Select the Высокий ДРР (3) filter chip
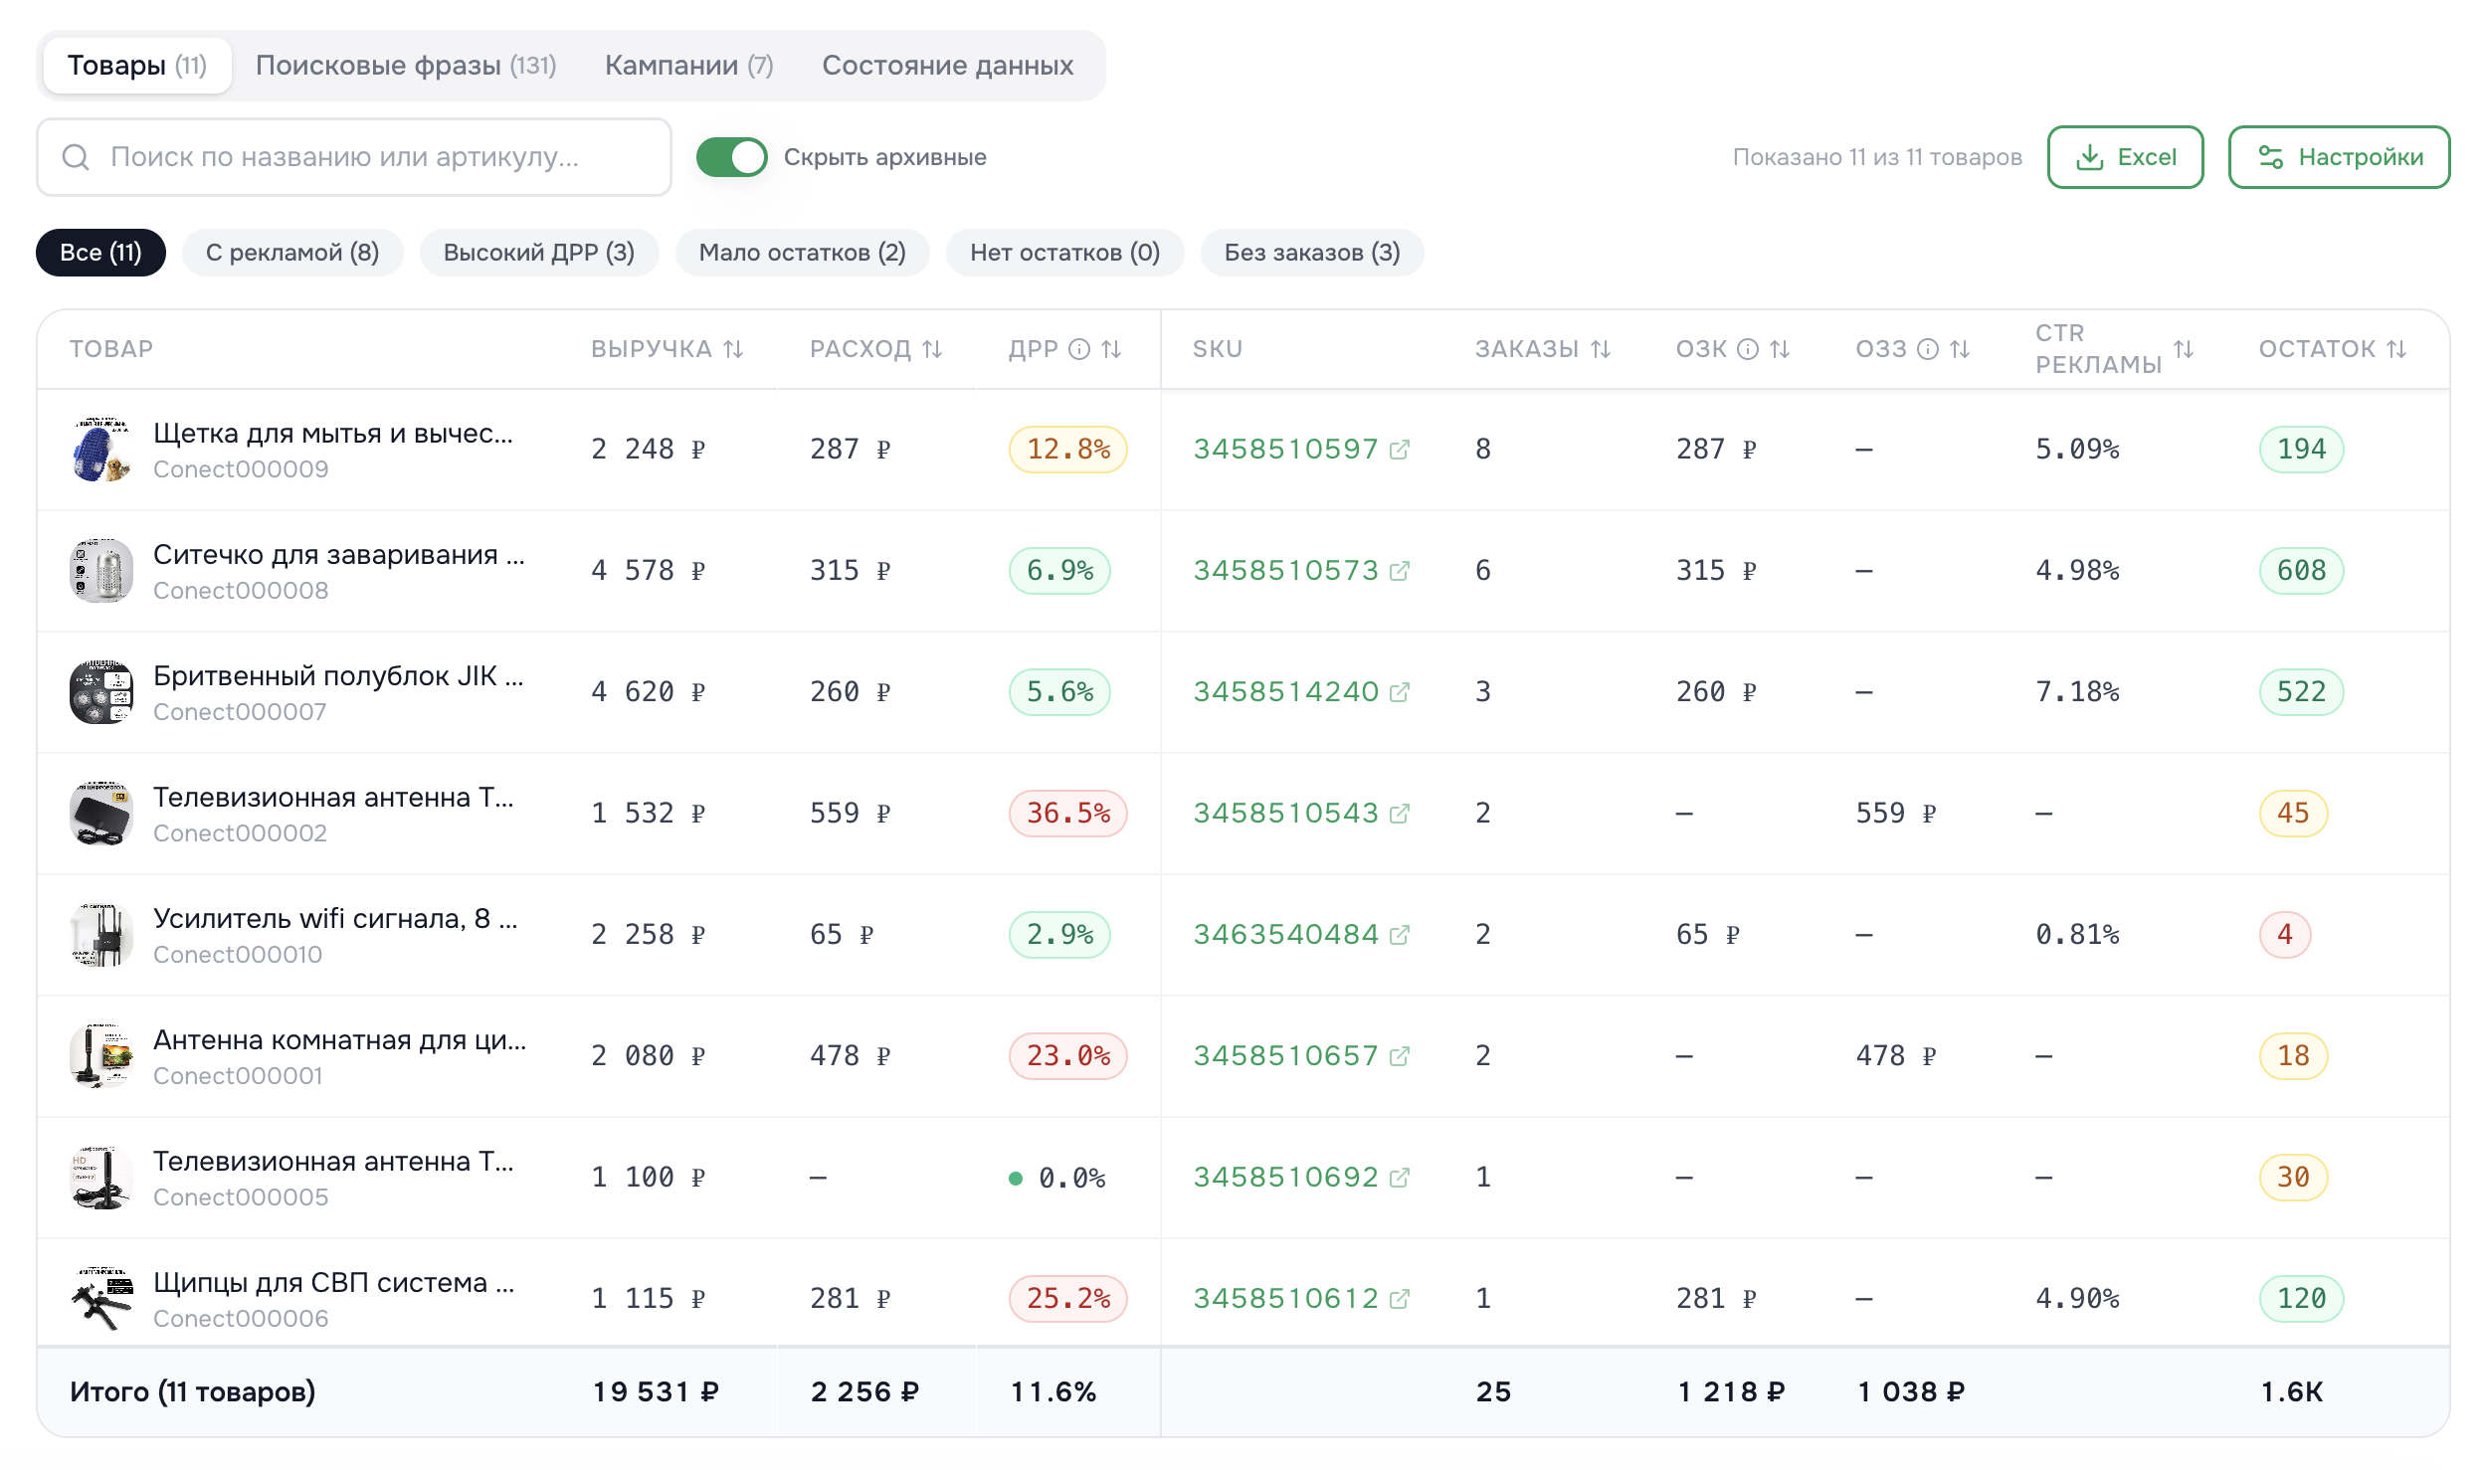Image resolution: width=2485 pixels, height=1470 pixels. 538,253
